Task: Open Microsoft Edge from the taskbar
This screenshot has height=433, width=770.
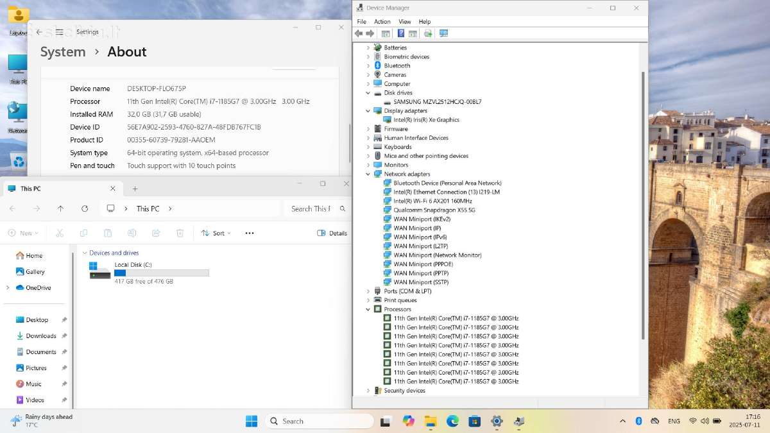Action: tap(452, 421)
